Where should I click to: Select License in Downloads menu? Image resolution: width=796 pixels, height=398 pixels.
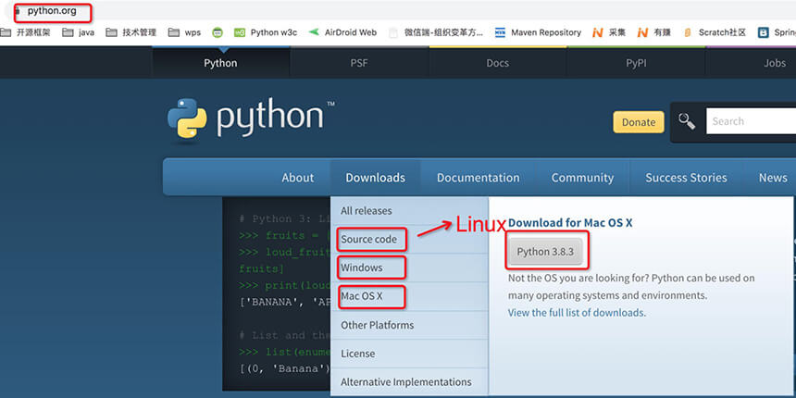pyautogui.click(x=409, y=354)
